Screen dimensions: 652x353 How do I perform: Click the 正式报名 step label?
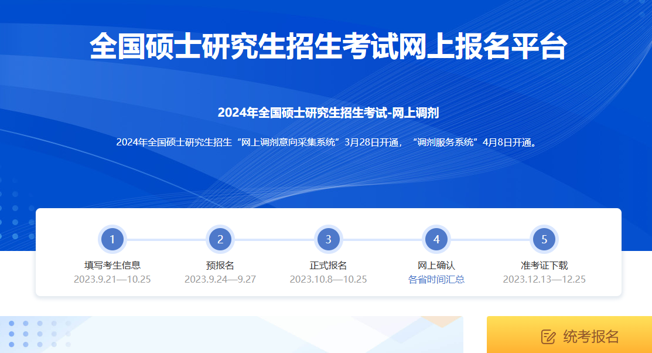(329, 265)
